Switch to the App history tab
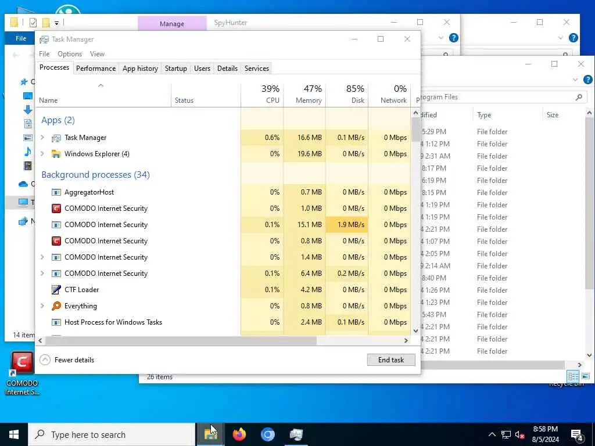Screen dimensions: 595x446 140,69
